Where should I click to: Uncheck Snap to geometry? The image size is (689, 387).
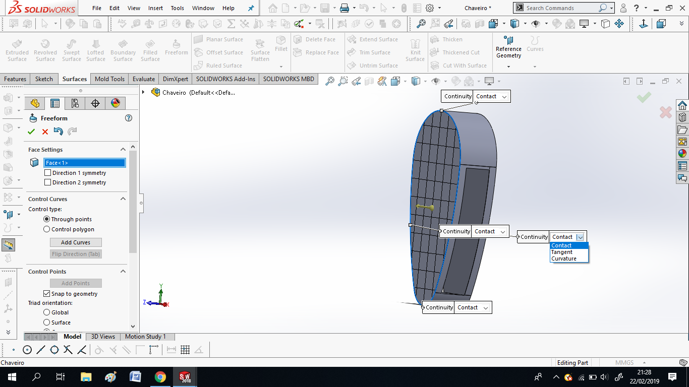point(46,293)
